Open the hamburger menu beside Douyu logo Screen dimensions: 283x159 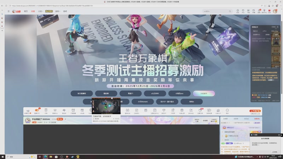pos(8,11)
